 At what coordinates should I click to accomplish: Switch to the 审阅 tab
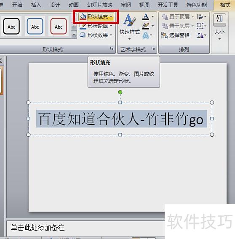[x=126, y=5]
